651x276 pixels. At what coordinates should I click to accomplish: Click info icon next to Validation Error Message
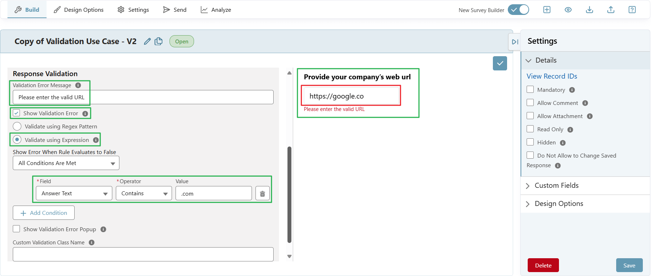78,85
